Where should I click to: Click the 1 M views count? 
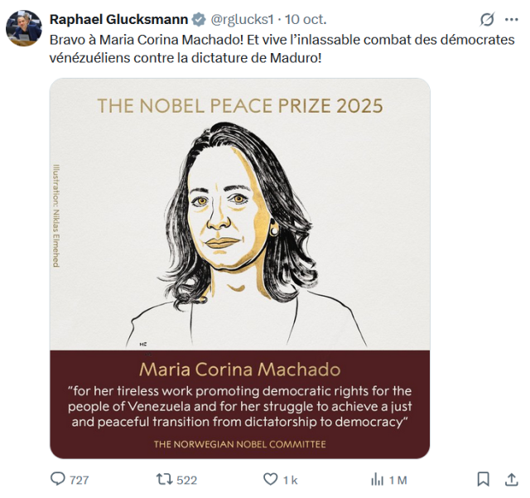coord(397,480)
